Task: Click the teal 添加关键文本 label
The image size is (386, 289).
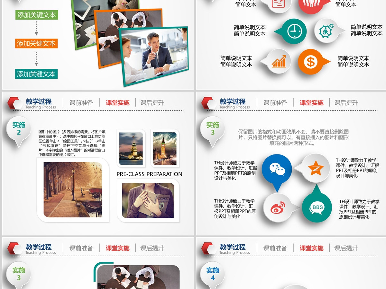Action: [36, 74]
